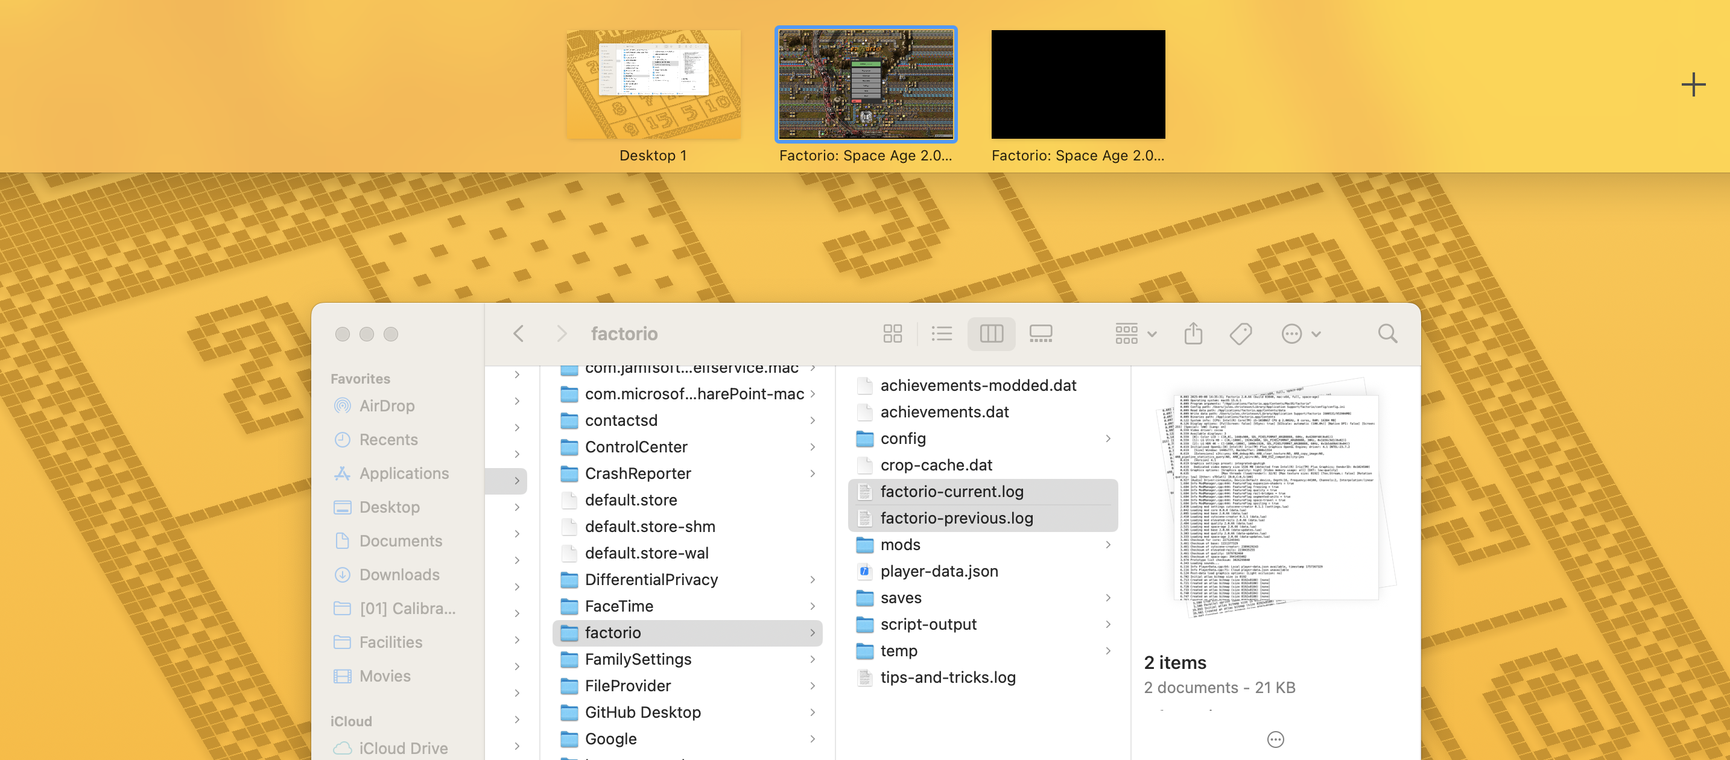This screenshot has height=760, width=1730.
Task: Open Documents in the sidebar
Action: pyautogui.click(x=388, y=540)
